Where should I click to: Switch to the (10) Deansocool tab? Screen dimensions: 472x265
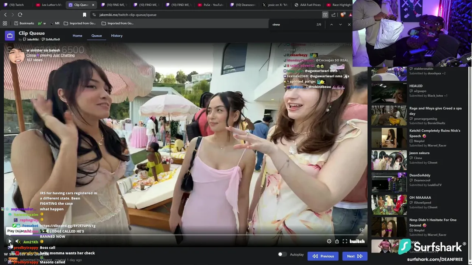point(243,5)
